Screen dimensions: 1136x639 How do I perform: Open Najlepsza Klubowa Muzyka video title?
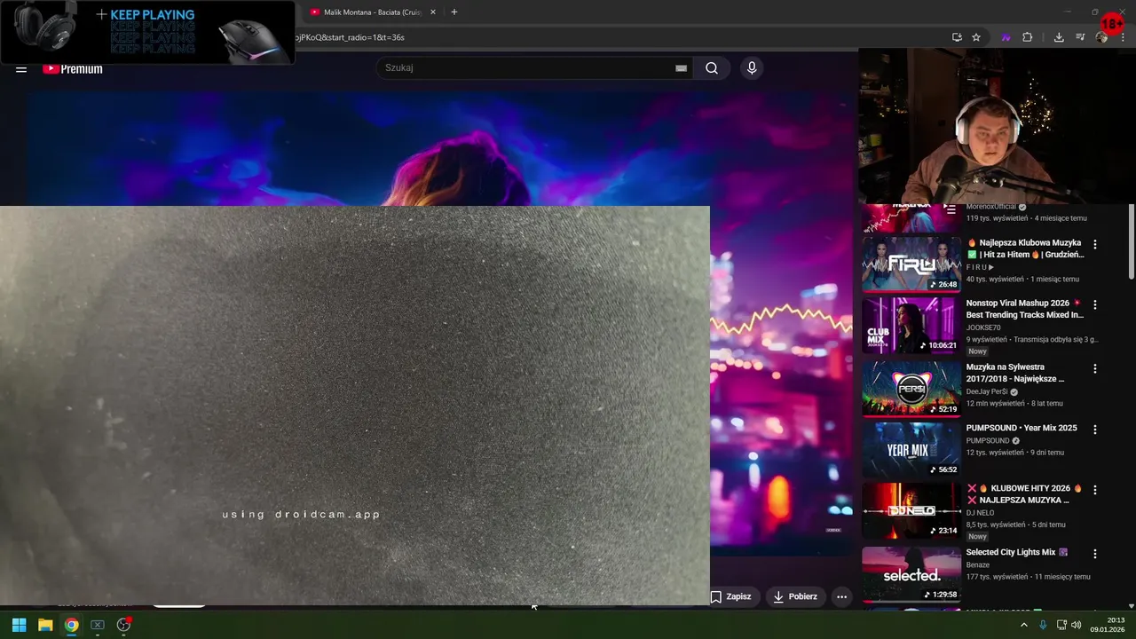[x=1026, y=248]
